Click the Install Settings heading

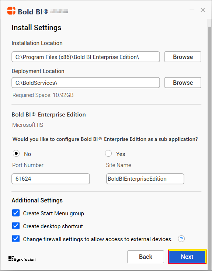point(37,28)
